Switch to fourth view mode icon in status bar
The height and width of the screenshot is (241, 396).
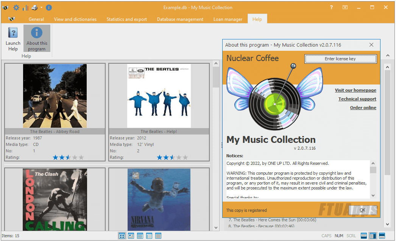[x=149, y=236]
